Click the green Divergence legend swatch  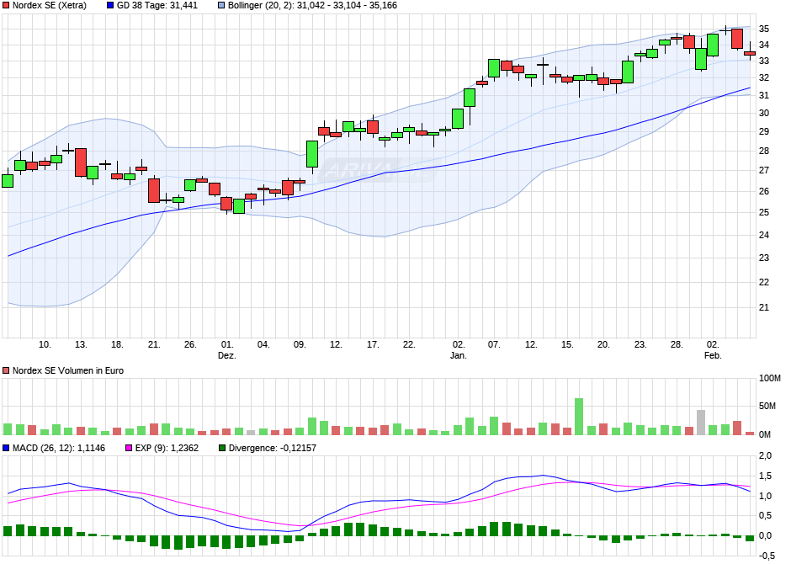point(222,448)
